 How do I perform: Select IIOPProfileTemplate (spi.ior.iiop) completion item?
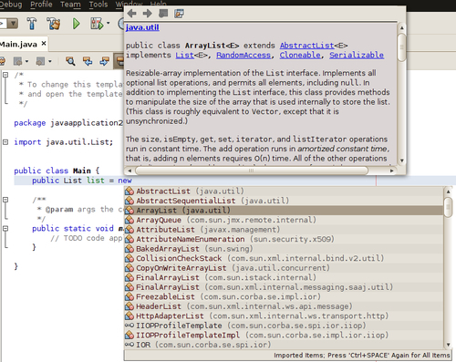click(x=284, y=326)
